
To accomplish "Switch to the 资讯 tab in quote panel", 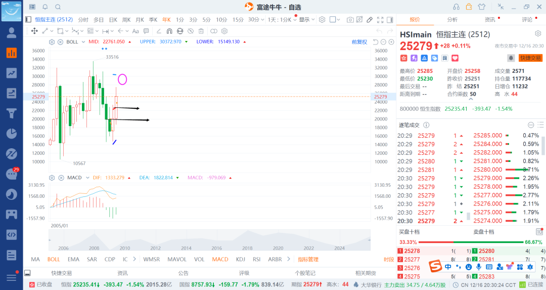I will pos(490,20).
